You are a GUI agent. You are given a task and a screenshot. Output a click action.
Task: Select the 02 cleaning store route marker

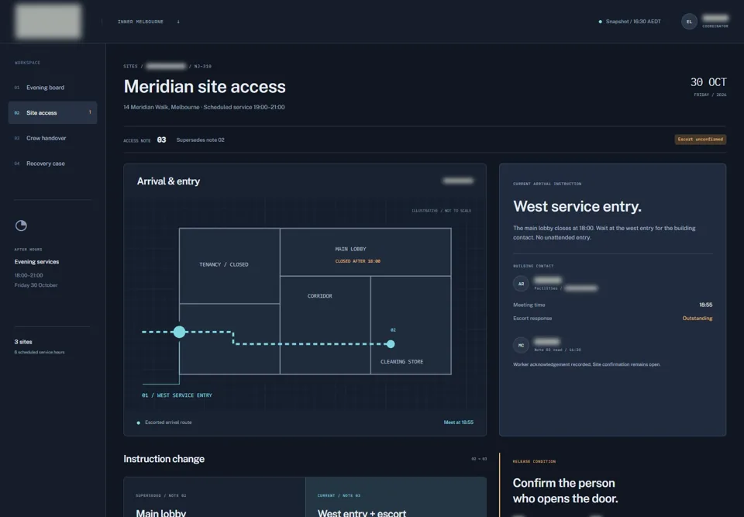pos(391,344)
